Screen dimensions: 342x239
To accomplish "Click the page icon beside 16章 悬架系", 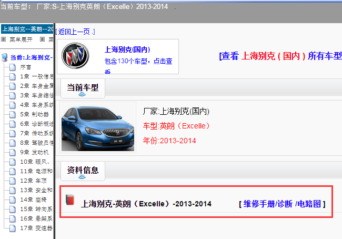I will coord(13,218).
